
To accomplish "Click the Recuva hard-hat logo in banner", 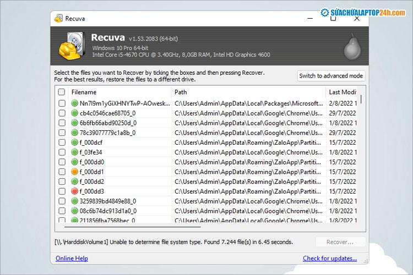I will (x=72, y=46).
